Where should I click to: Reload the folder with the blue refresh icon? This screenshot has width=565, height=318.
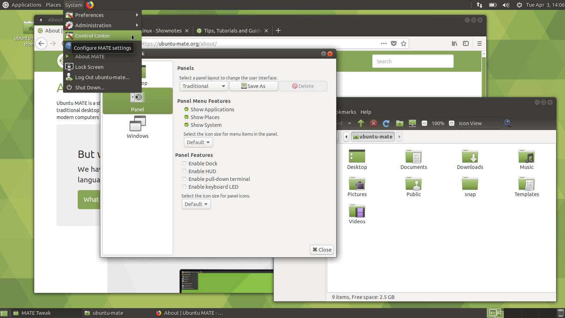coord(386,123)
